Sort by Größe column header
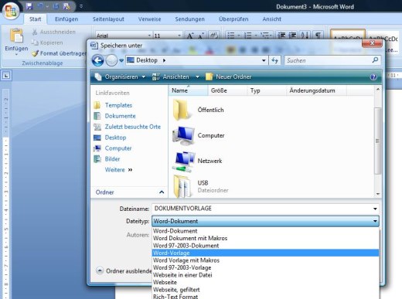This screenshot has width=402, height=299. [227, 90]
